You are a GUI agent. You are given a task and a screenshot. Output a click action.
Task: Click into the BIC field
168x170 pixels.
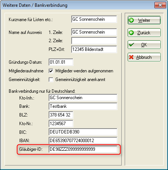(83, 132)
